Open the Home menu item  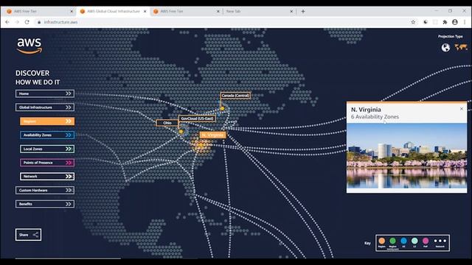point(45,93)
